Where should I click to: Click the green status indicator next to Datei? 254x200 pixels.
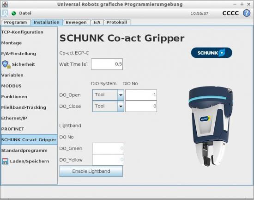point(14,13)
